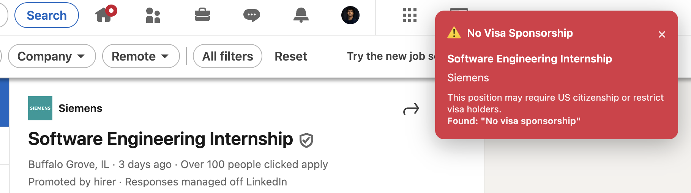
Task: Open the apps grid menu icon
Action: click(410, 16)
